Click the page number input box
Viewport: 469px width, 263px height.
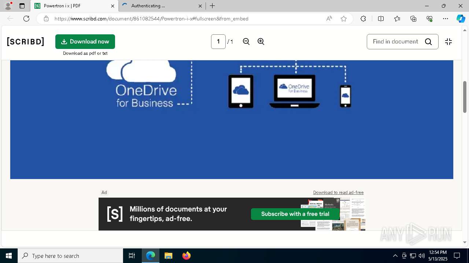click(x=218, y=42)
